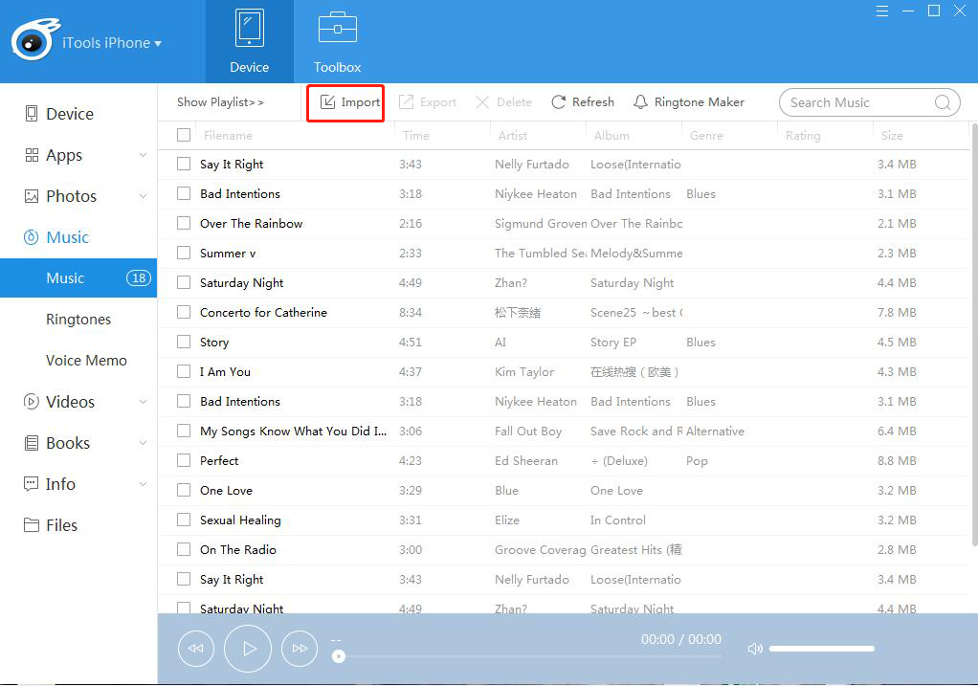Click the search magnifier icon

coord(943,102)
